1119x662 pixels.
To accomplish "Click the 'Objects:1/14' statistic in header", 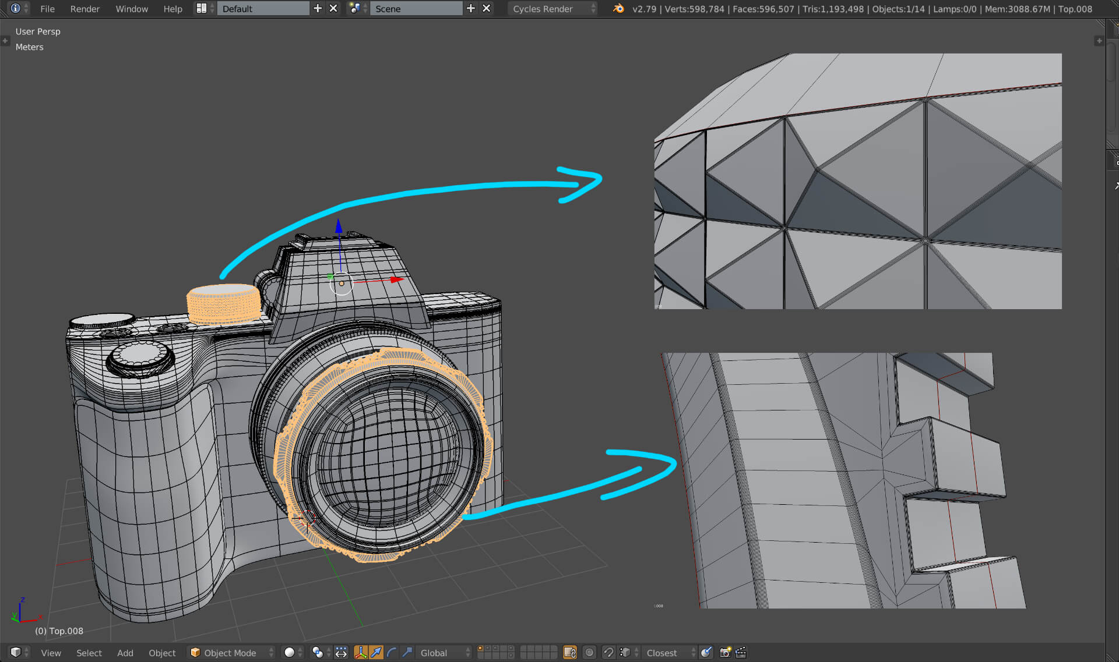I will click(x=899, y=9).
